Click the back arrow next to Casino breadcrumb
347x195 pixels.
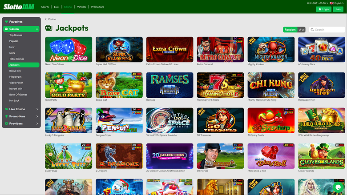tap(46, 19)
